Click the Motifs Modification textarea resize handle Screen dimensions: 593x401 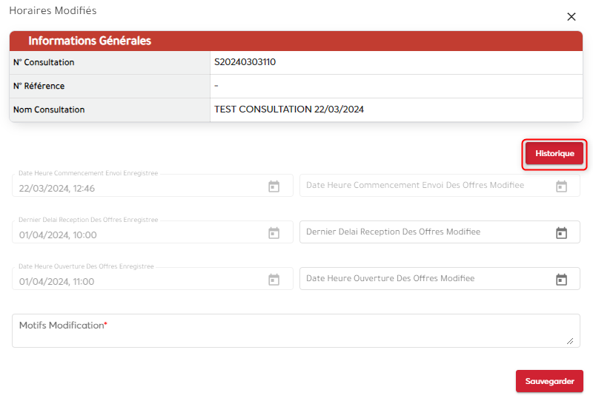pos(570,341)
